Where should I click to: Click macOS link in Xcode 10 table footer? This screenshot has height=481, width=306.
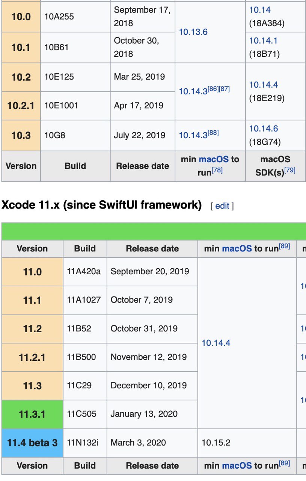(213, 159)
